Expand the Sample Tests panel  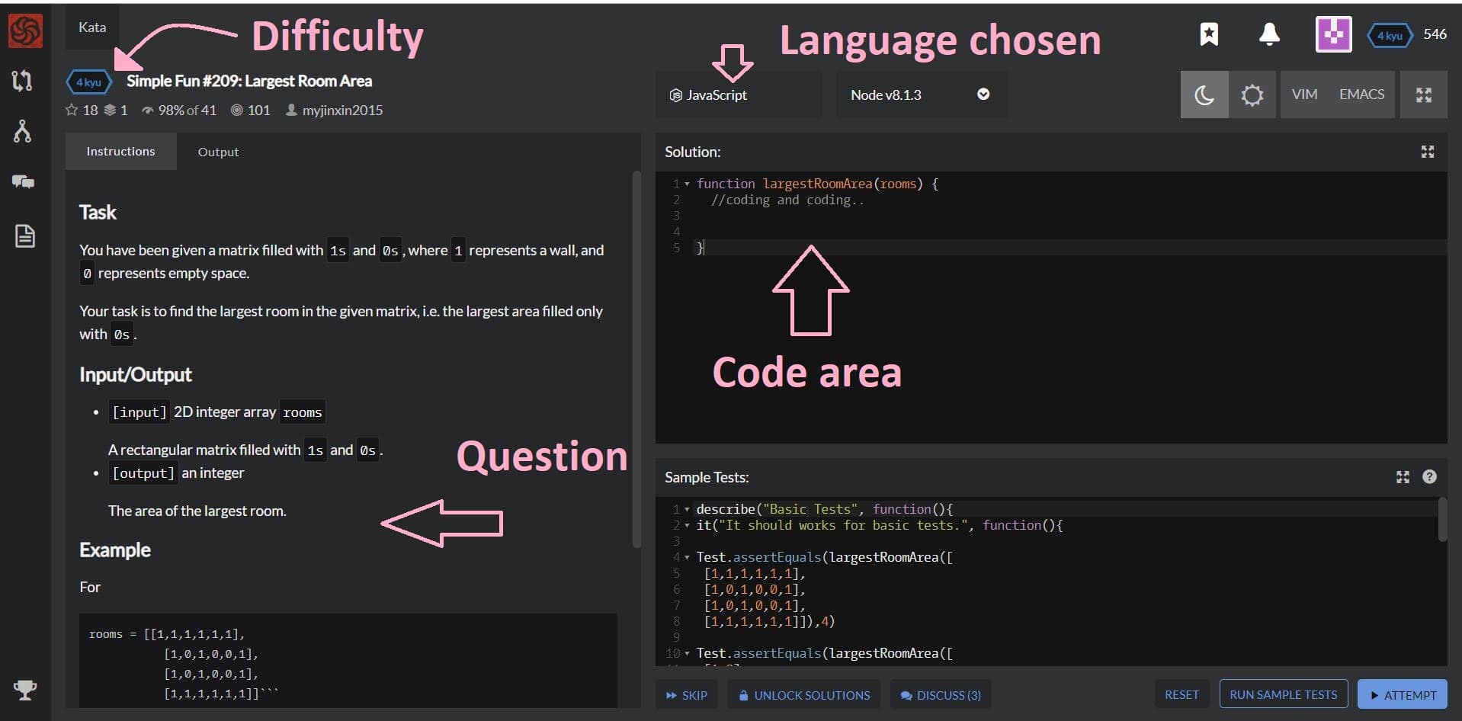pos(1403,477)
